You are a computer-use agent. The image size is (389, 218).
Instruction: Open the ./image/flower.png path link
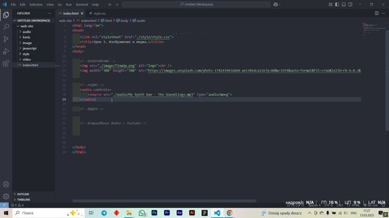(x=117, y=66)
